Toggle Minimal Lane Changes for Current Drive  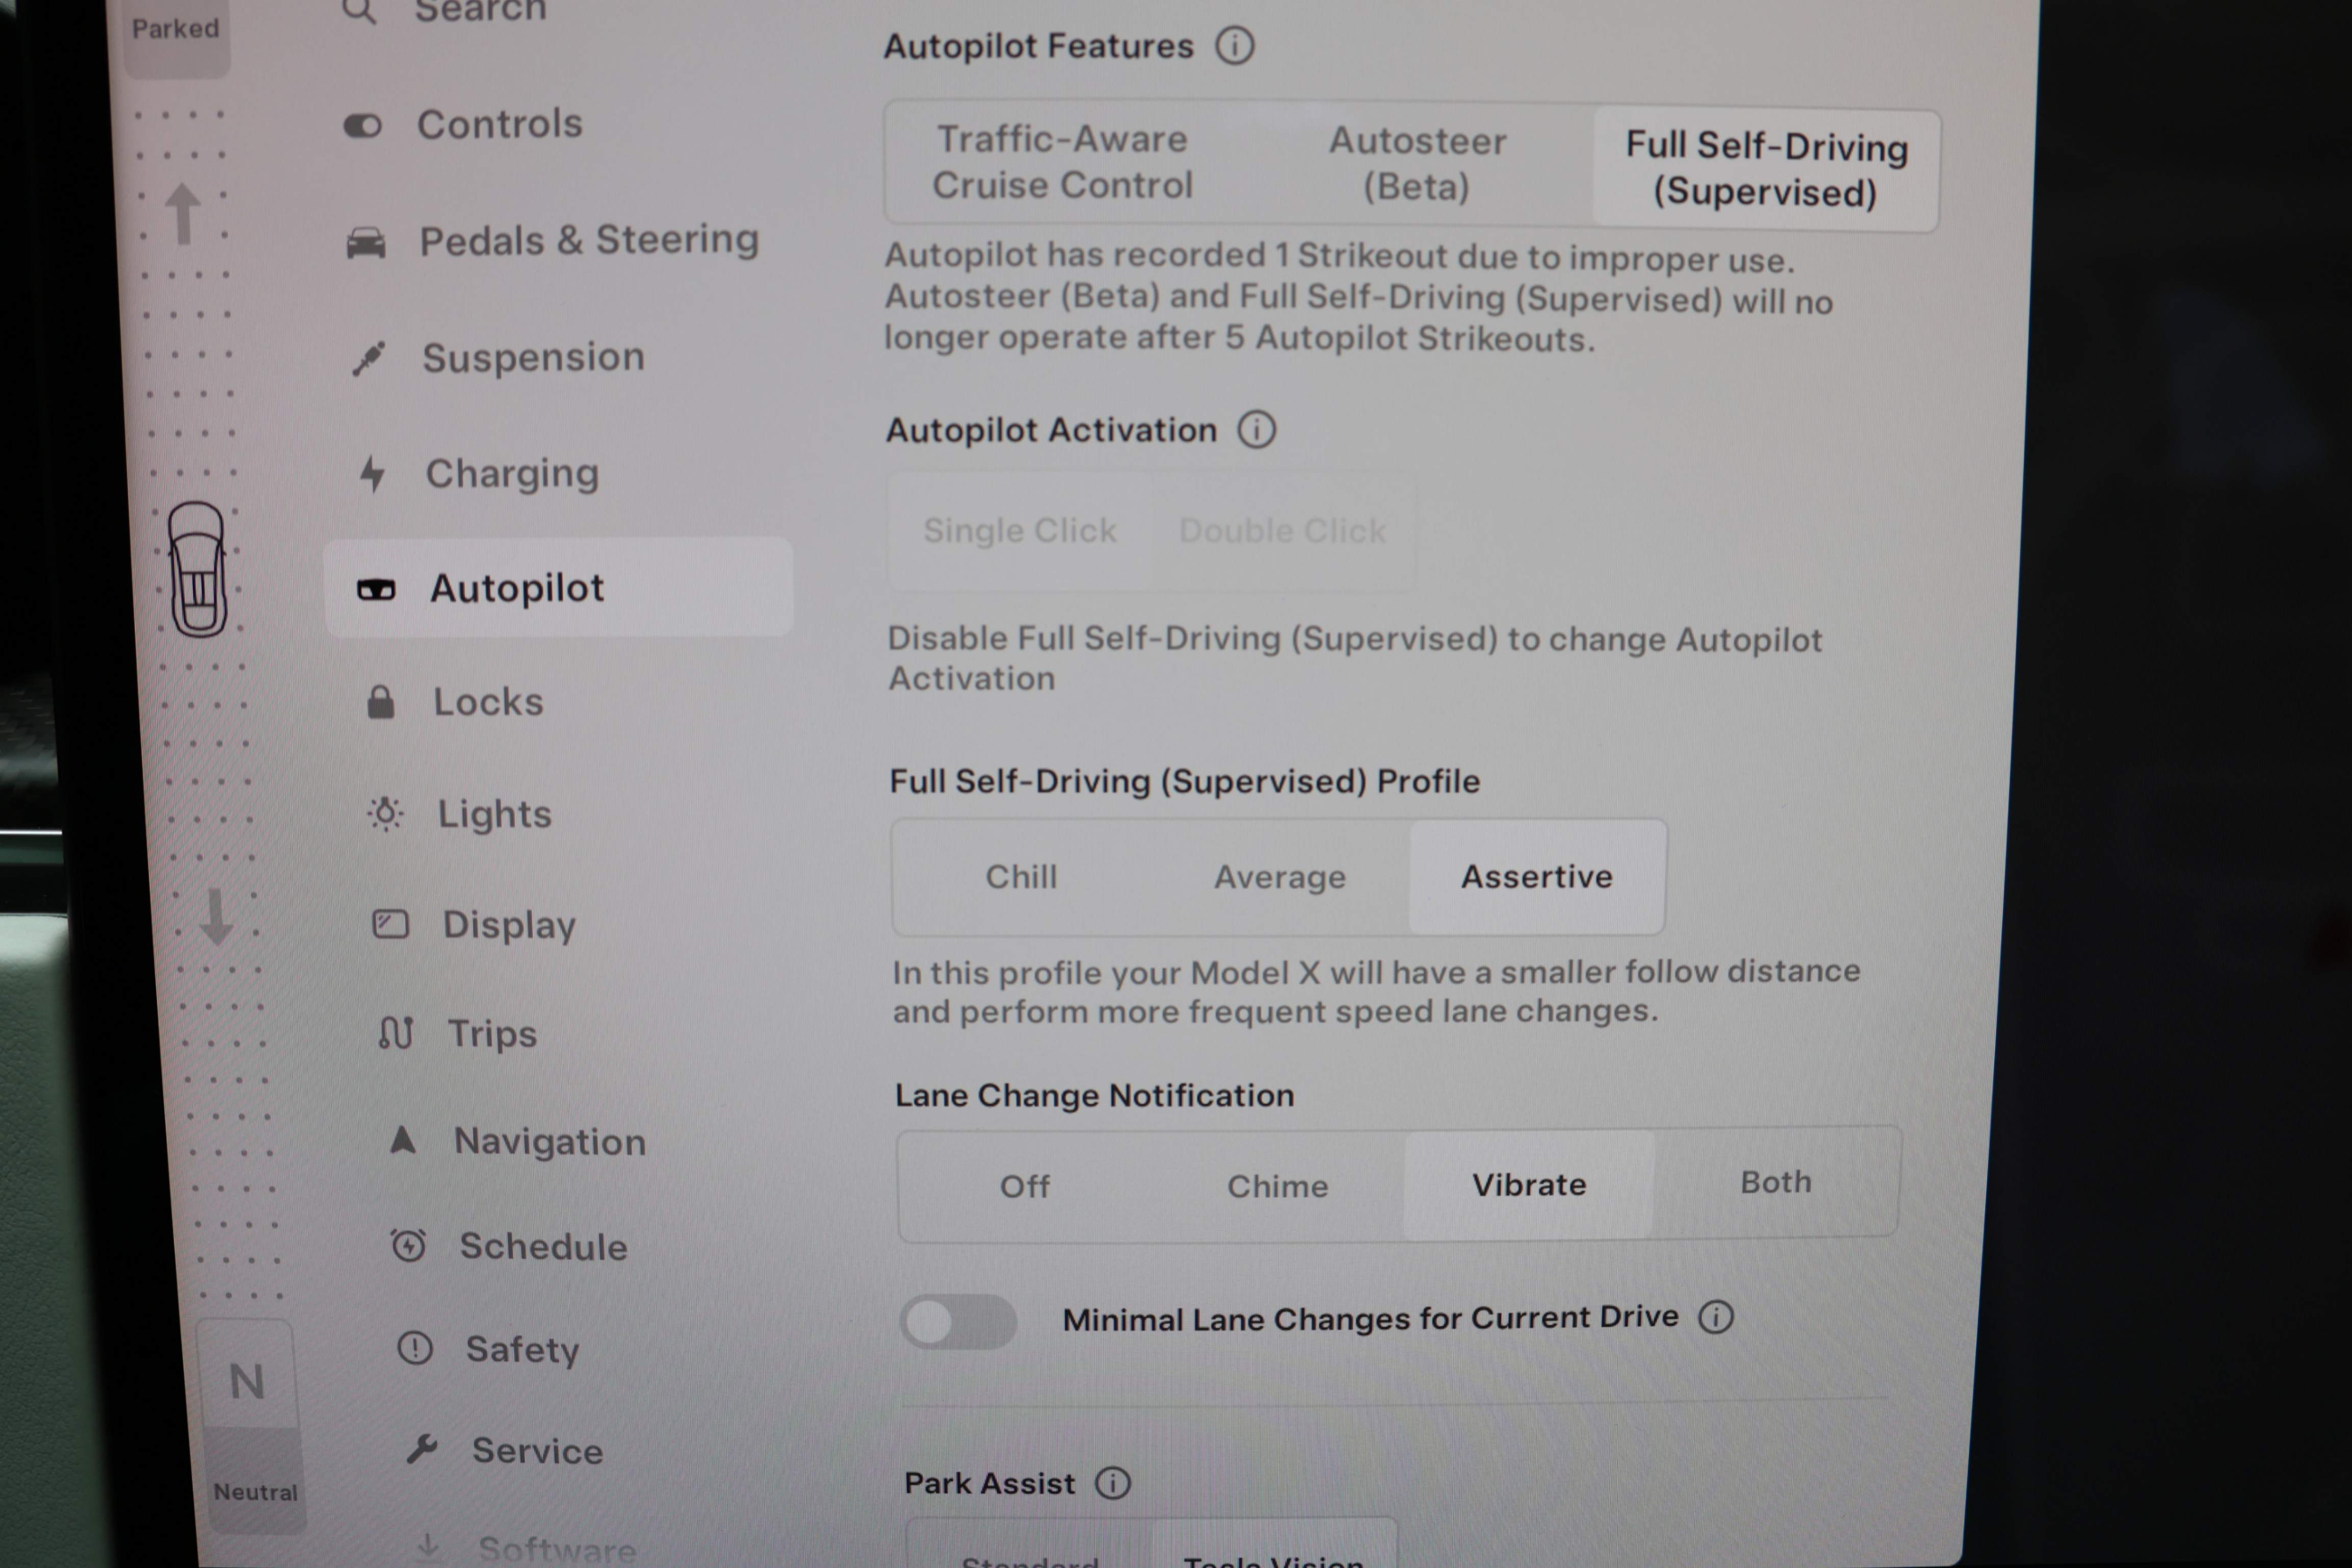[x=957, y=1322]
